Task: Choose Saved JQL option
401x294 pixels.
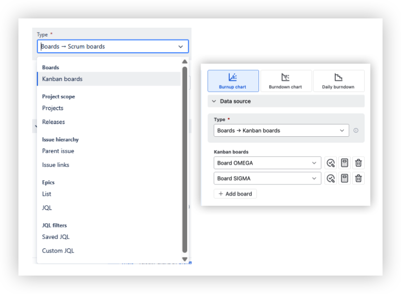Action: pos(109,237)
